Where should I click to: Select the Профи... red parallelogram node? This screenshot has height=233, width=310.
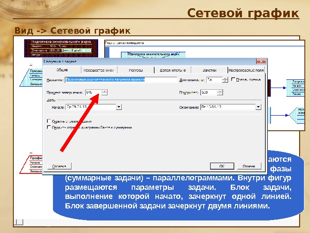point(31,164)
